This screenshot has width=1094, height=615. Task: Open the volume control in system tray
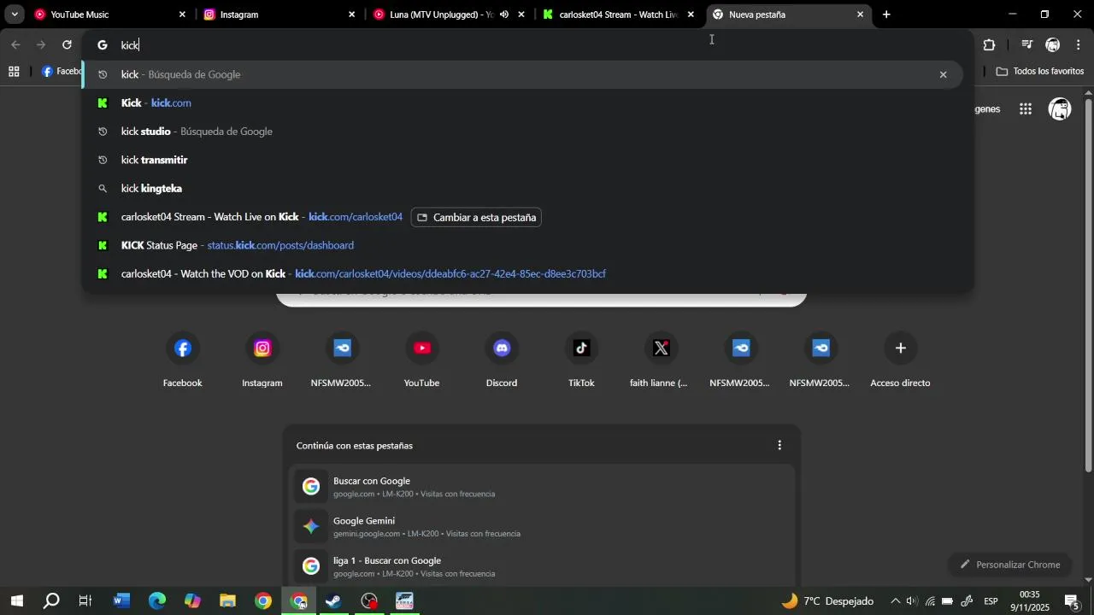pos(911,601)
